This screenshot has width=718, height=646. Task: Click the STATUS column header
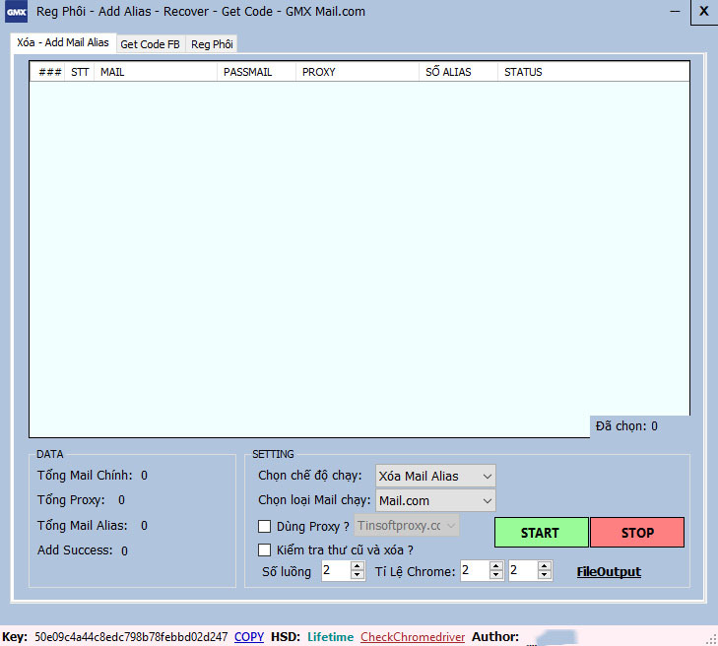tap(593, 72)
